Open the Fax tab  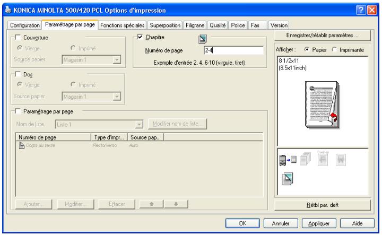pos(257,25)
